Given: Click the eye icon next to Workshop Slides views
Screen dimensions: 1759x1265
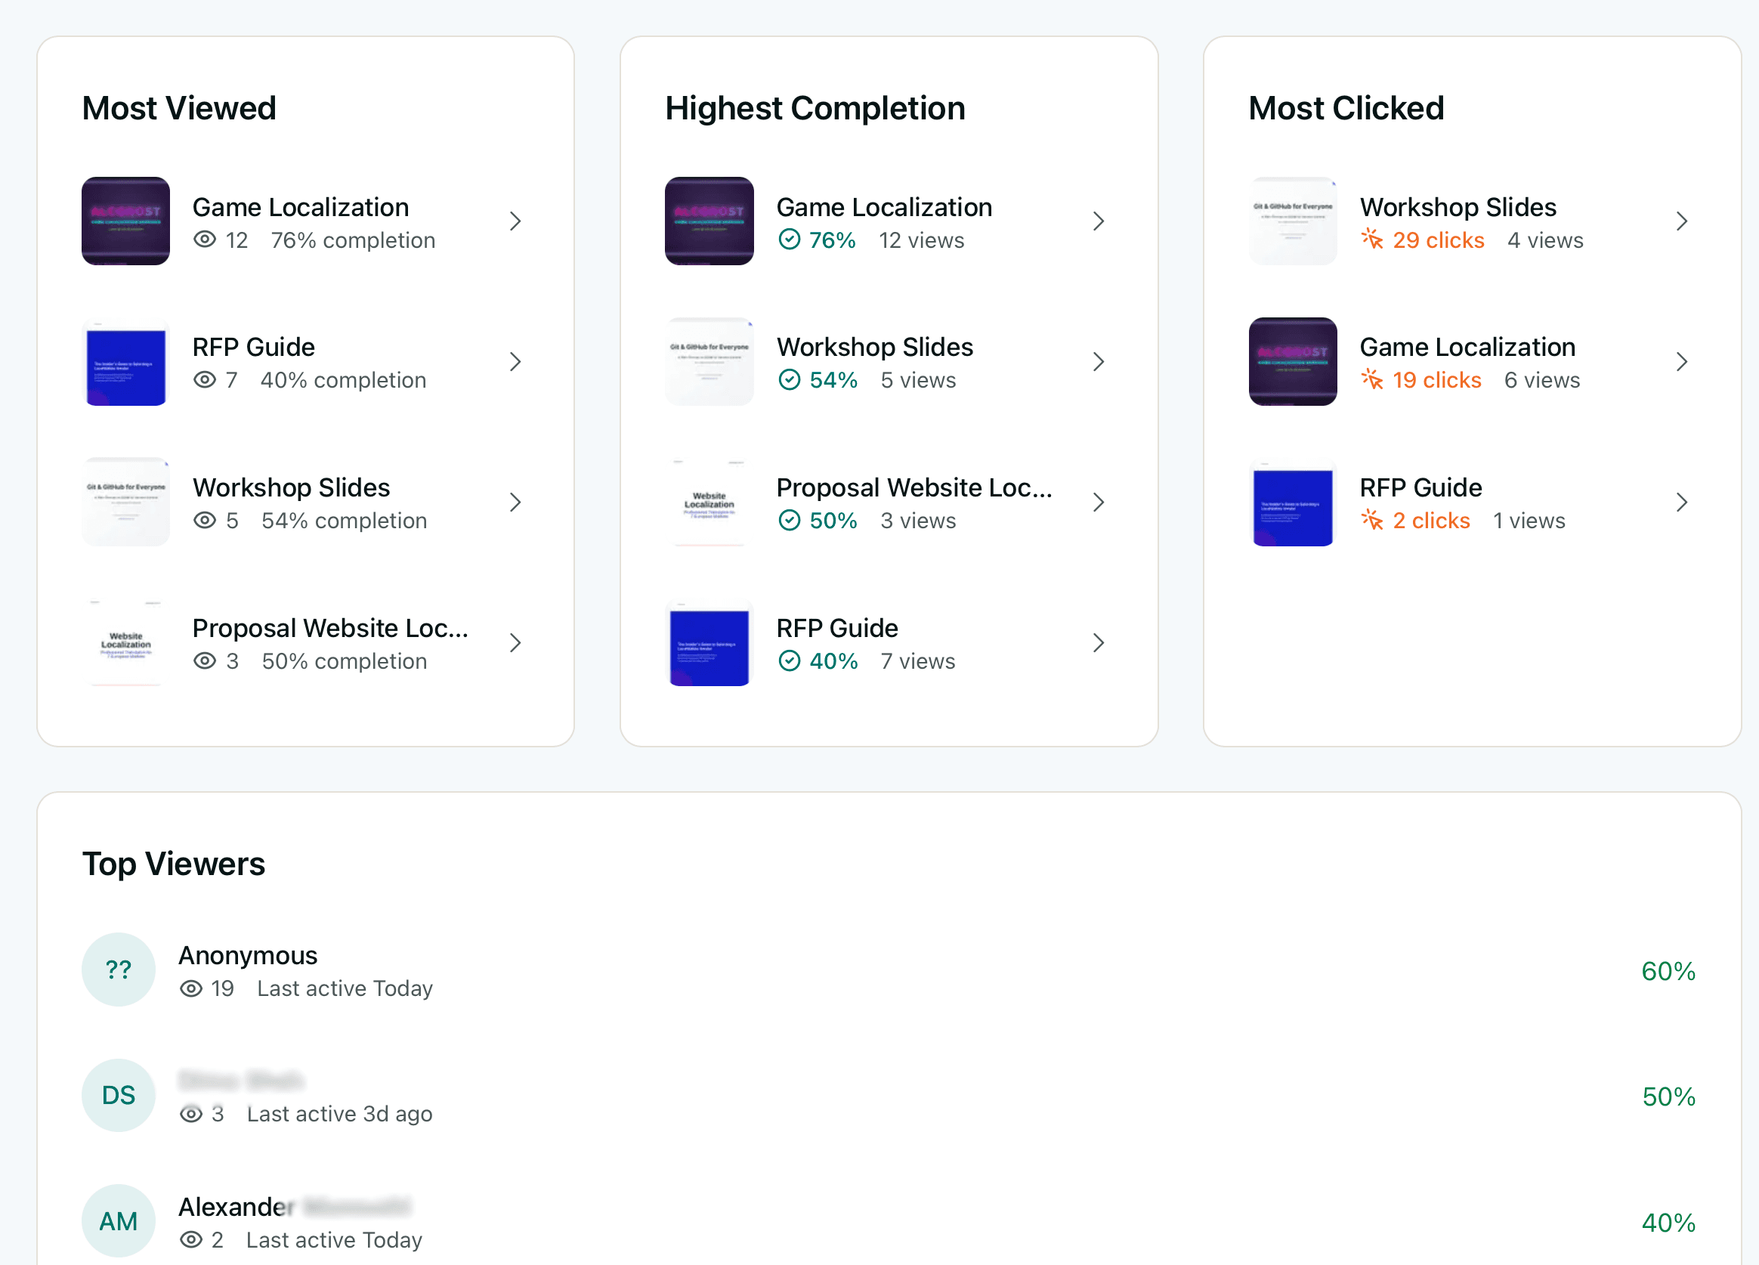Looking at the screenshot, I should (206, 521).
